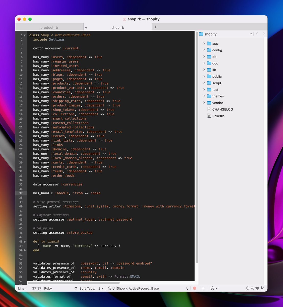283x307 pixels.
Task: Click the plus icon below file browser
Action: tap(203, 288)
